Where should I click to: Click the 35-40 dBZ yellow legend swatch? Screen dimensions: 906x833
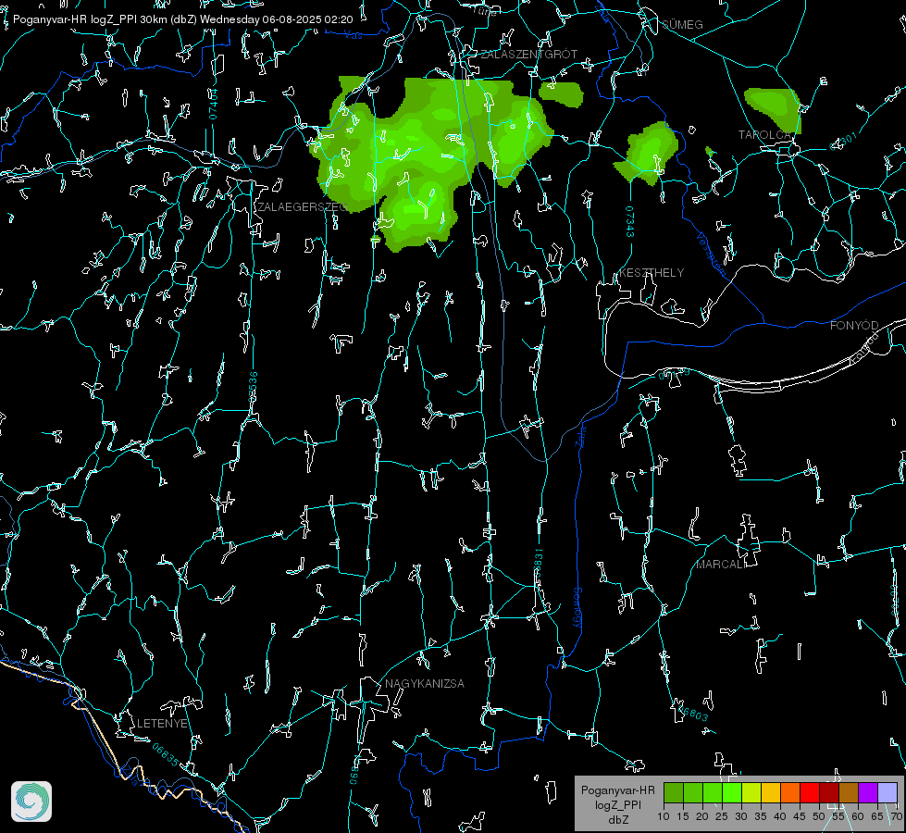pos(771,792)
